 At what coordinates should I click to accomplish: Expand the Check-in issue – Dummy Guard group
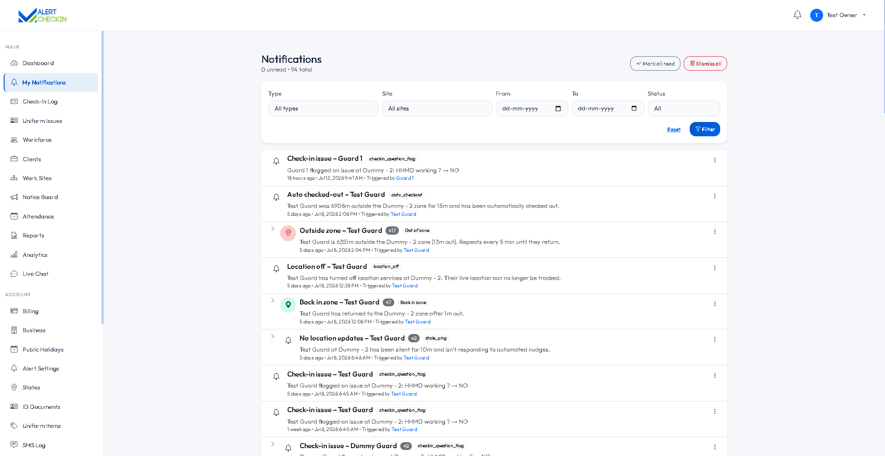point(273,444)
